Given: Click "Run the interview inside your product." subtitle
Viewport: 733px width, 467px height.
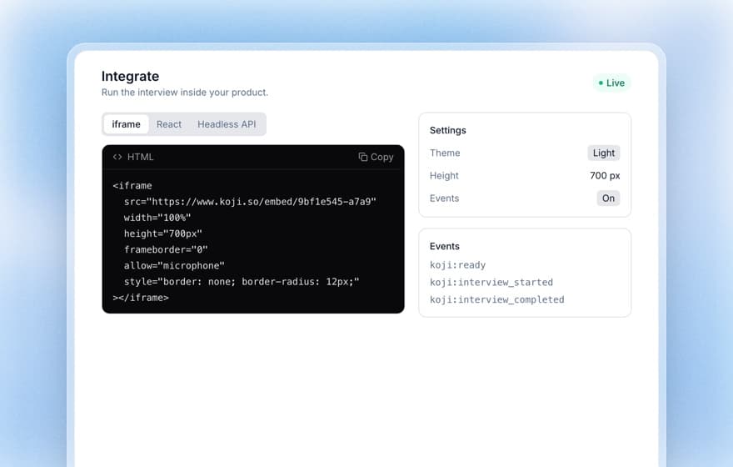Looking at the screenshot, I should pos(185,93).
